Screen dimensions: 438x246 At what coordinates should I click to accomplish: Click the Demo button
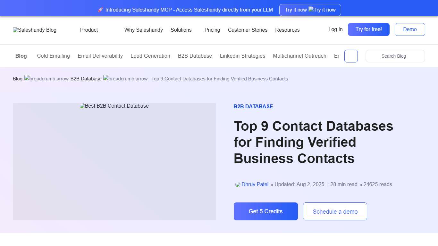[410, 29]
